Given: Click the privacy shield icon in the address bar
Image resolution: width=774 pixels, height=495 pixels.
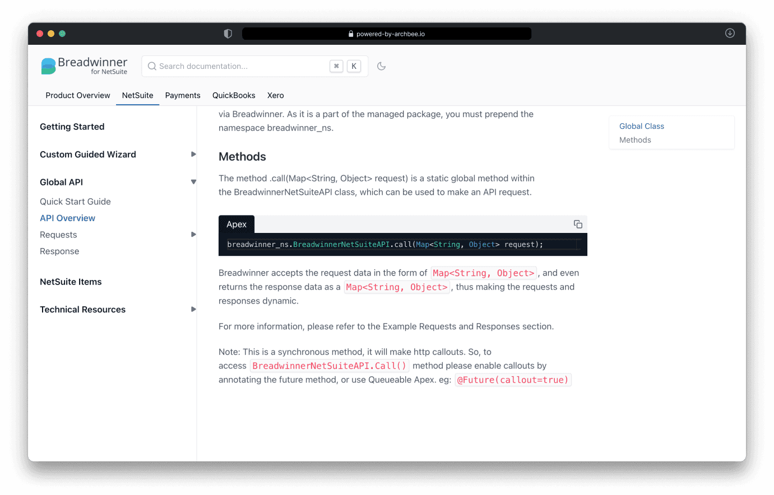Looking at the screenshot, I should [x=228, y=34].
